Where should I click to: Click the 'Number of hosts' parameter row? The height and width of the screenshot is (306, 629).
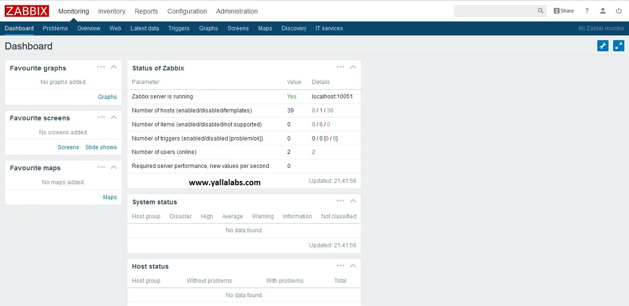click(x=244, y=111)
